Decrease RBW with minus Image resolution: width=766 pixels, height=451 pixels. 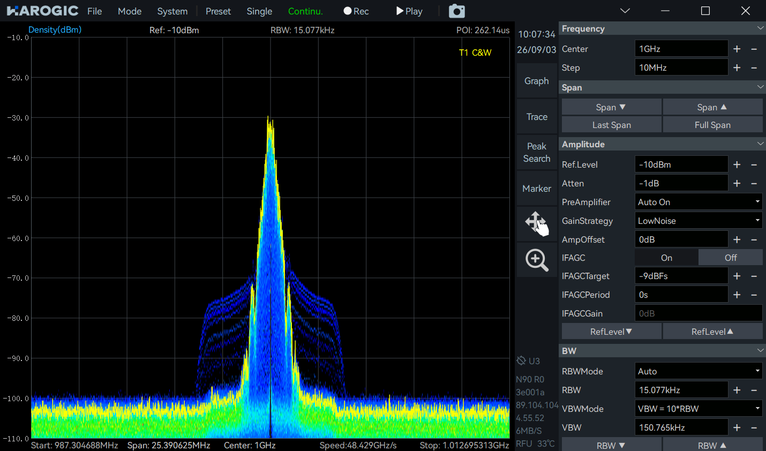click(754, 390)
